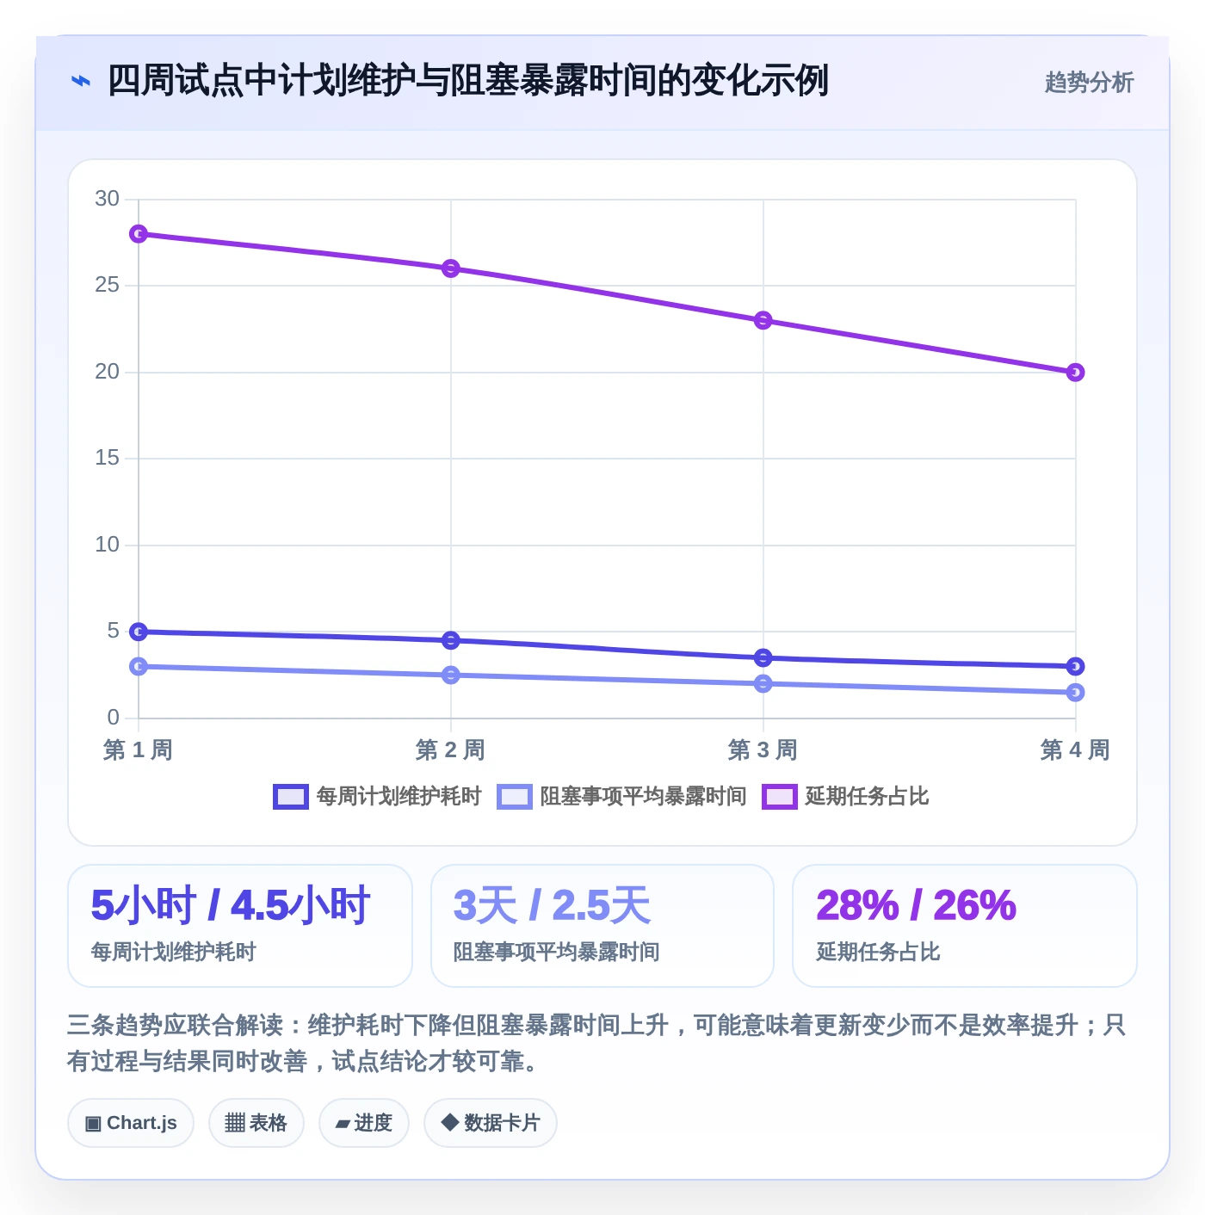The height and width of the screenshot is (1215, 1205).
Task: Click the 延期任务占比 point at 第 4 周
Action: pyautogui.click(x=1075, y=373)
